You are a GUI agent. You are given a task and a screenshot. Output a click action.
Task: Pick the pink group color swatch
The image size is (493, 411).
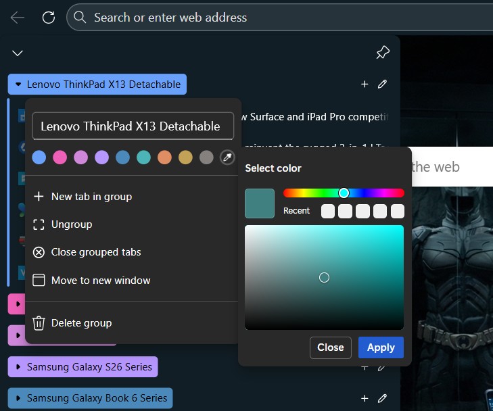(x=60, y=158)
